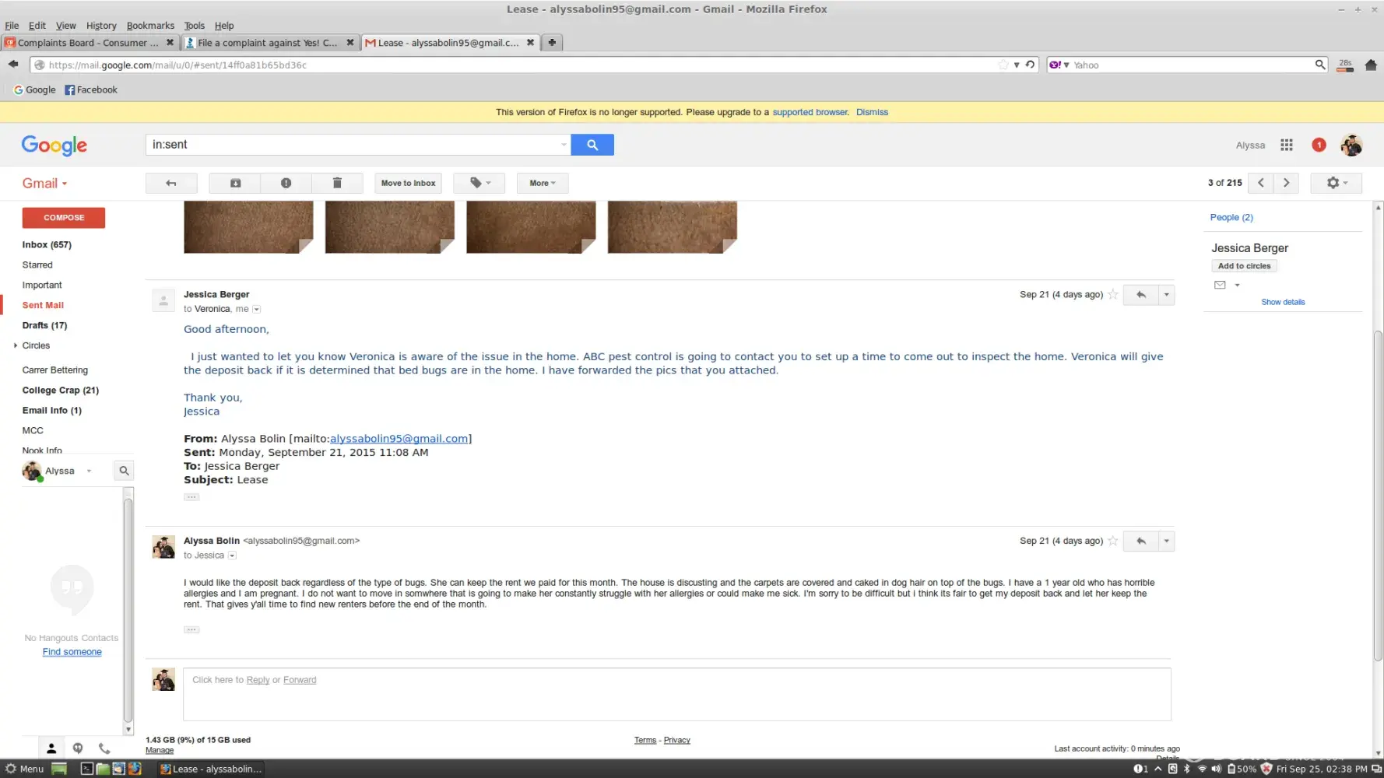Screen dimensions: 1384x778
Task: Click the blue search button
Action: point(592,145)
